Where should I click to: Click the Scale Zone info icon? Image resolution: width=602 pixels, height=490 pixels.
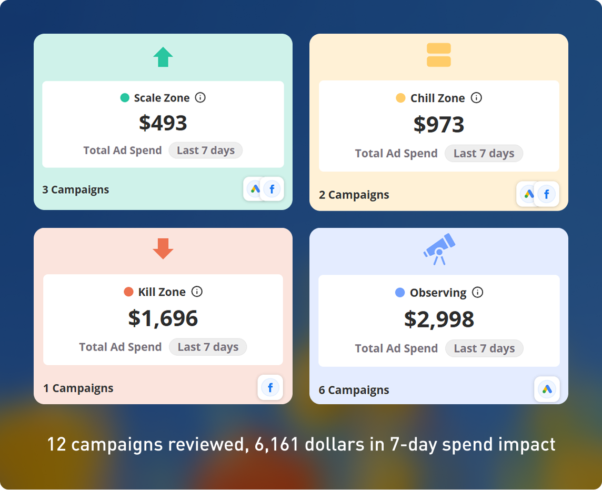point(200,97)
